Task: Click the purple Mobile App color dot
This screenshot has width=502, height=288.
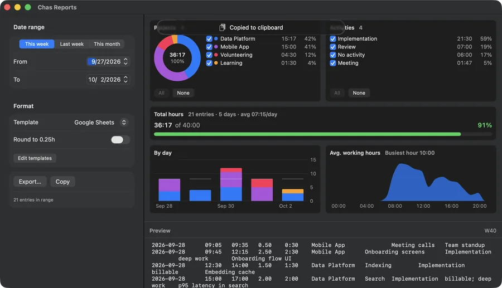Action: [x=216, y=47]
